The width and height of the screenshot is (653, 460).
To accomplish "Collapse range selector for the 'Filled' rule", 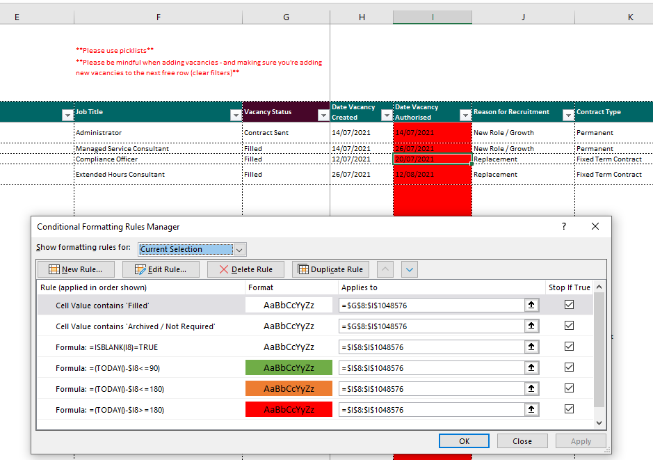I will [x=531, y=305].
